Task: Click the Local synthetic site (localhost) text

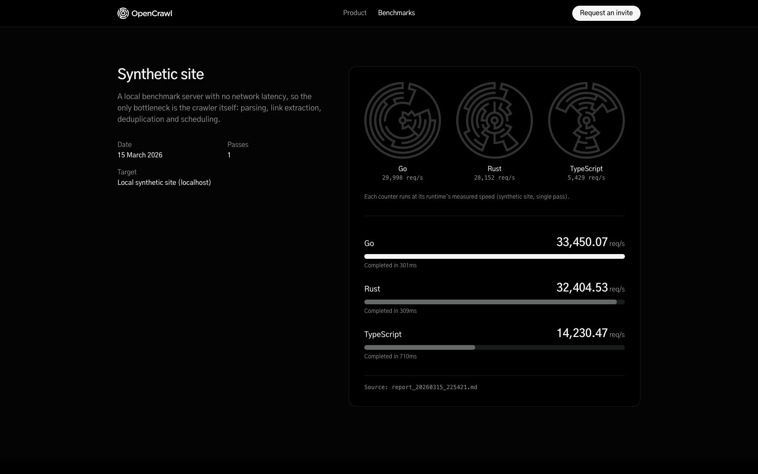Action: click(x=164, y=182)
